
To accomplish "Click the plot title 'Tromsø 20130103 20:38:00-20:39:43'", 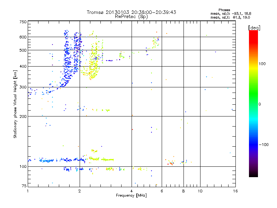I will coord(131,12).
